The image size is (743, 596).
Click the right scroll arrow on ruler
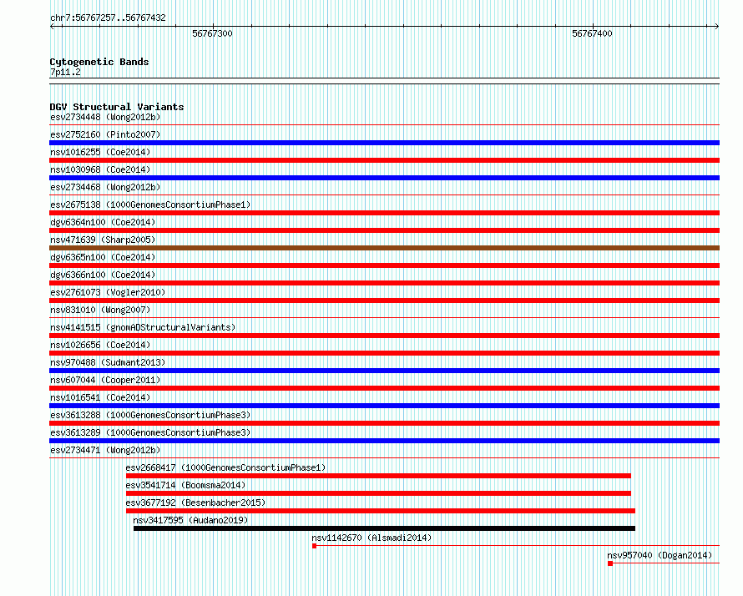click(x=716, y=27)
